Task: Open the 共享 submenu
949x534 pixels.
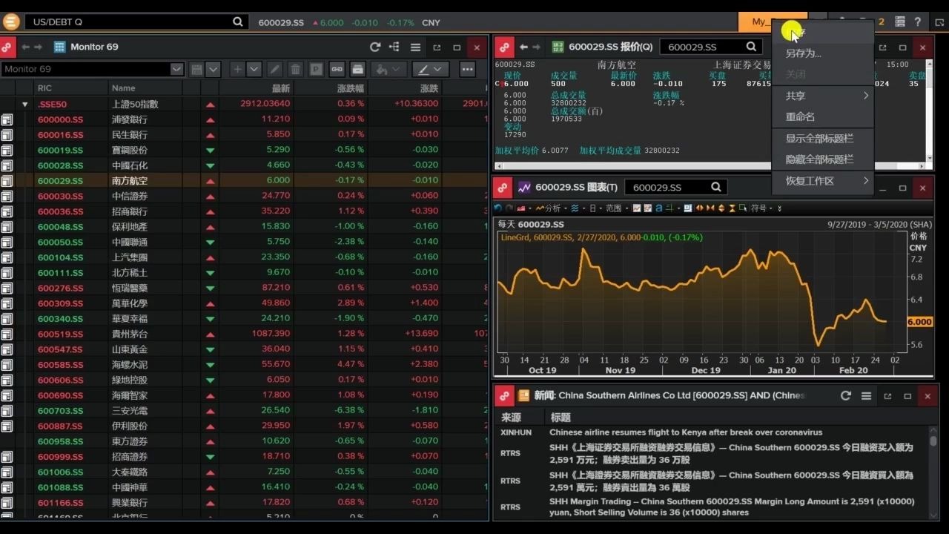Action: pos(823,96)
